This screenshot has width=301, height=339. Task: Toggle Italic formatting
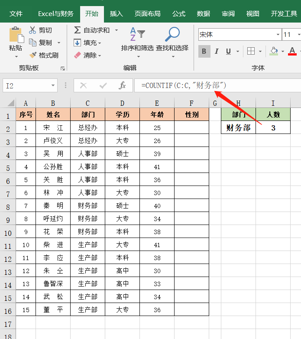coord(216,51)
